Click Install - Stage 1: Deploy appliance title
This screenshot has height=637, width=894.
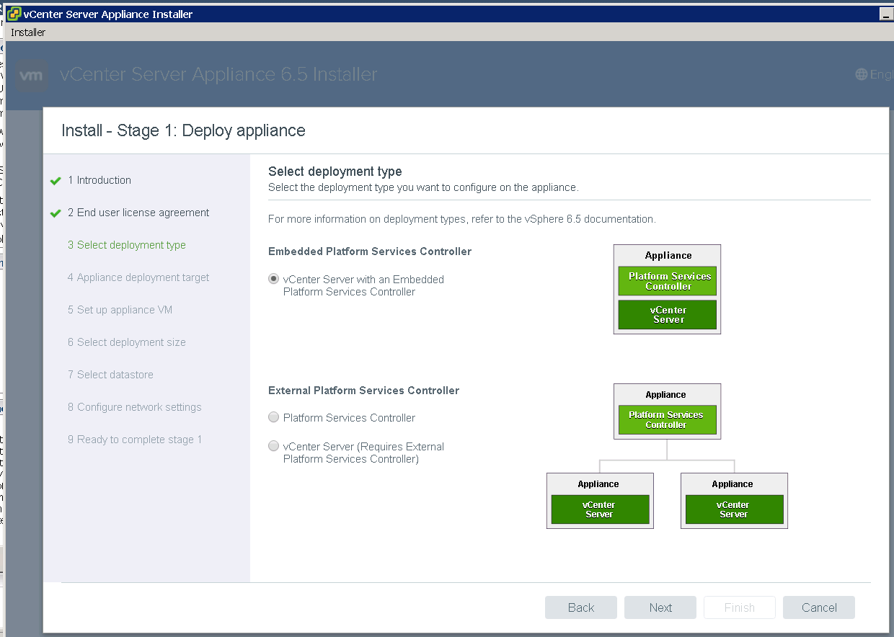(183, 130)
